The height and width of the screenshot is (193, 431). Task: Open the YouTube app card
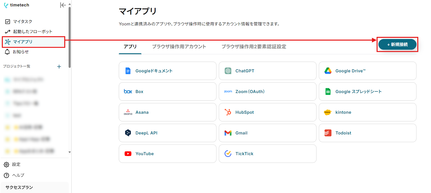click(x=168, y=154)
